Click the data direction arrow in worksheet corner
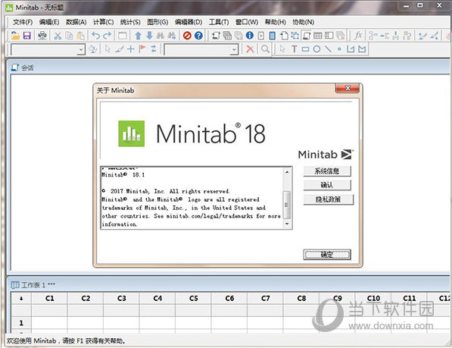Screen dimensions: 452x348 tap(21, 299)
